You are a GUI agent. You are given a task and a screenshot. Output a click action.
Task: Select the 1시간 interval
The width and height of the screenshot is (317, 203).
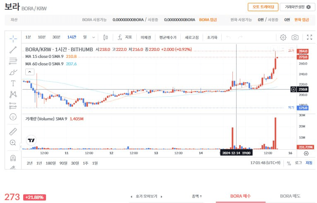72,37
